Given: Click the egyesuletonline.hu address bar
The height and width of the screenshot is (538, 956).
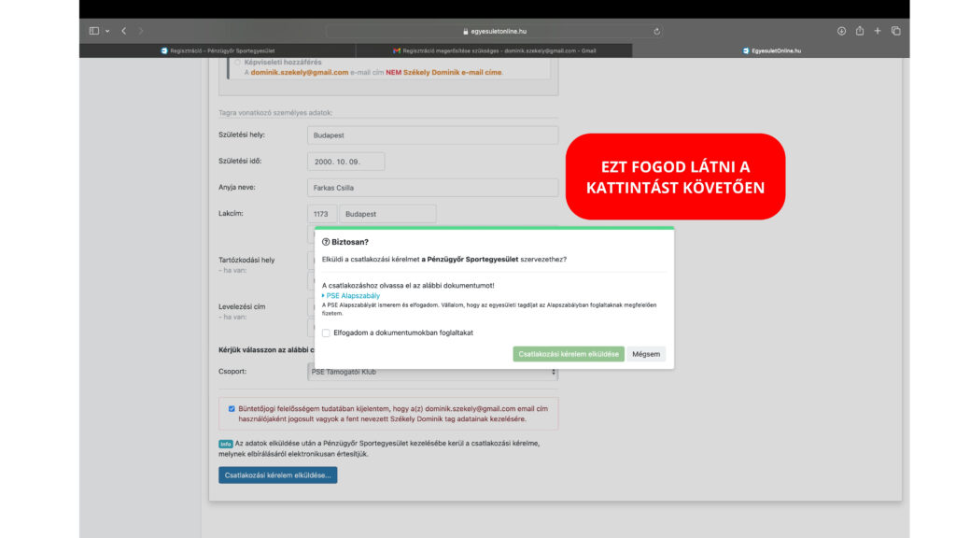Looking at the screenshot, I should [495, 31].
